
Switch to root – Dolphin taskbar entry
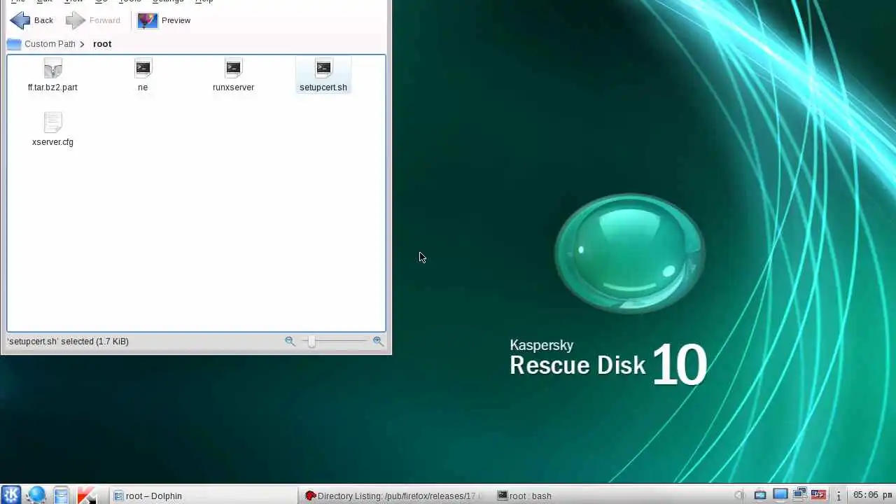click(x=203, y=496)
